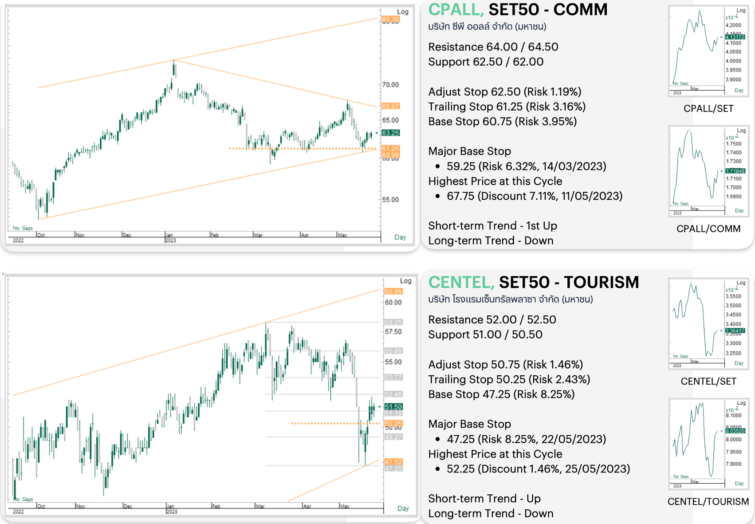
Task: Select the Support 51.00 / 50.50 line
Action: [485, 335]
